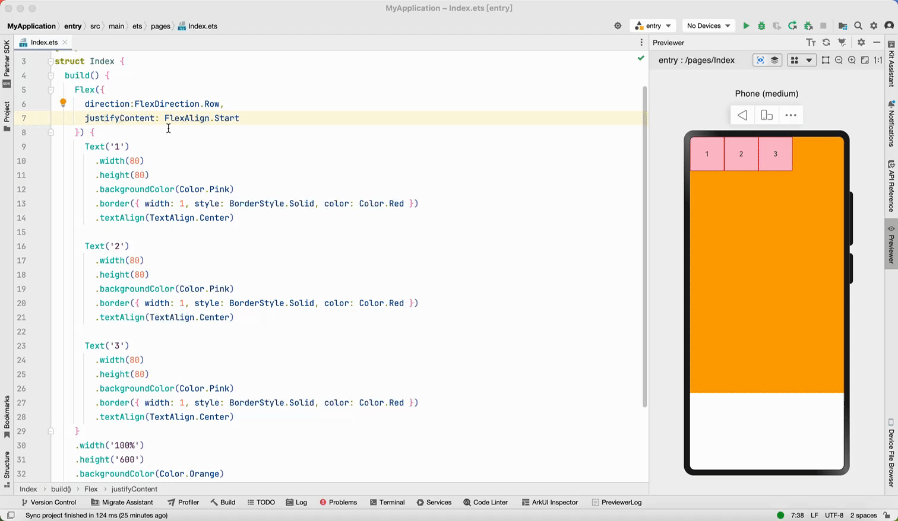Open more options (three dots) above the phone
Screen dimensions: 898x521
click(x=791, y=116)
